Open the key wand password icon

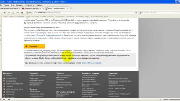point(17,13)
